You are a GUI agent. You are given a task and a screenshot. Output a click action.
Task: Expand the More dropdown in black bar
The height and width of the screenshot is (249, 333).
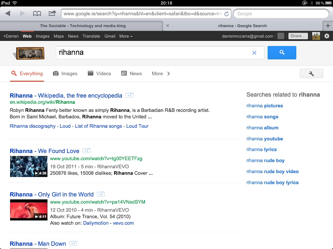[126, 36]
